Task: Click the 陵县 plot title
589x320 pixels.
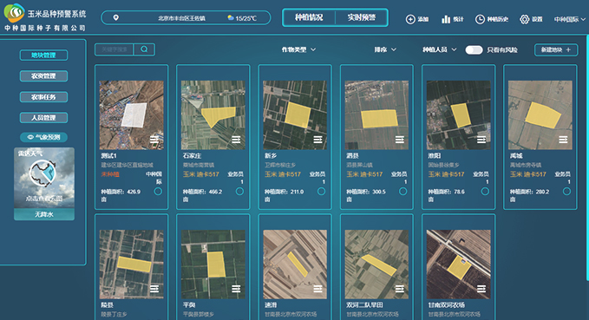Action: pos(107,305)
